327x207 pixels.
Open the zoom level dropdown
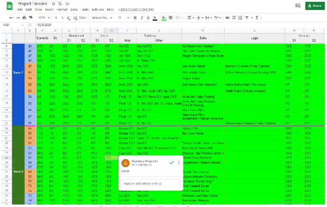tap(44, 18)
